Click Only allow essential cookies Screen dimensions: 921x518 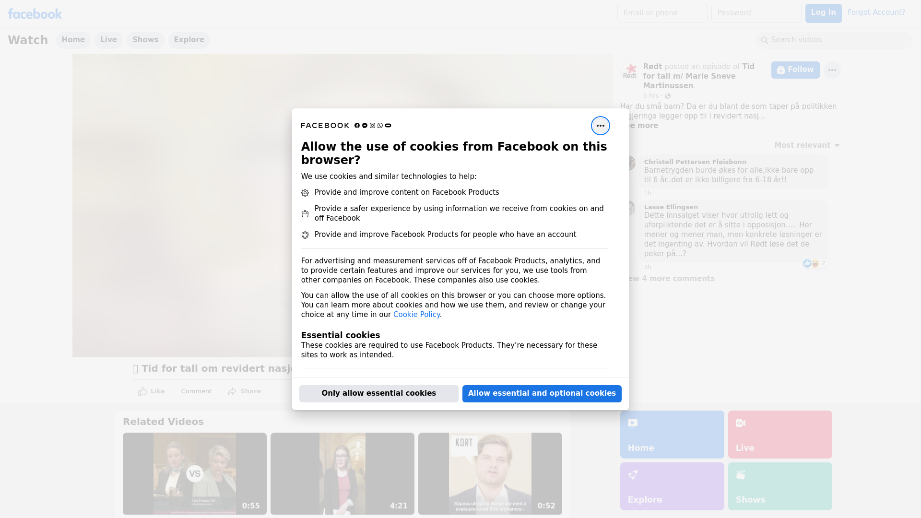378,393
